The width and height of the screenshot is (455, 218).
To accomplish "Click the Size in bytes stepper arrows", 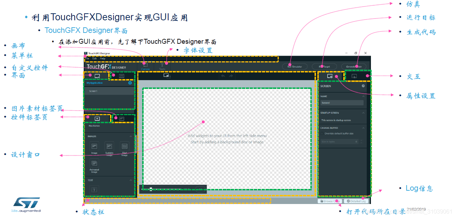I will [x=361, y=142].
